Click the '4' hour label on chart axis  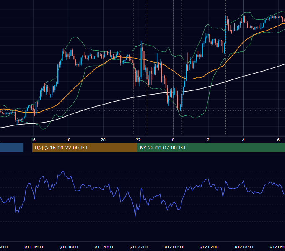click(243, 140)
